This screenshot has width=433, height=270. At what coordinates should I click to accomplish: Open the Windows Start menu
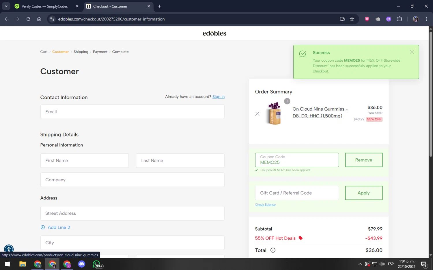[x=7, y=264]
